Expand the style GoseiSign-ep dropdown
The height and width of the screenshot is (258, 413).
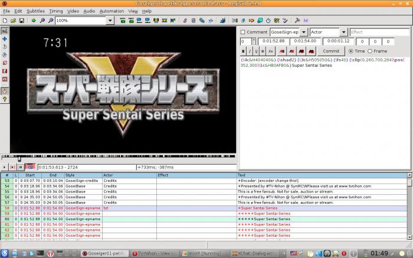coord(304,32)
